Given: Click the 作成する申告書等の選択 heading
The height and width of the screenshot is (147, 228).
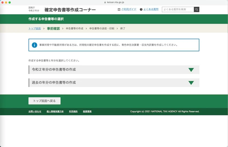Looking at the screenshot, I should [46, 19].
